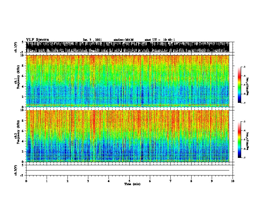This screenshot has height=203, width=262.
Task: Click the "-3" label on ch.1 color bar
Action: [x=244, y=67]
